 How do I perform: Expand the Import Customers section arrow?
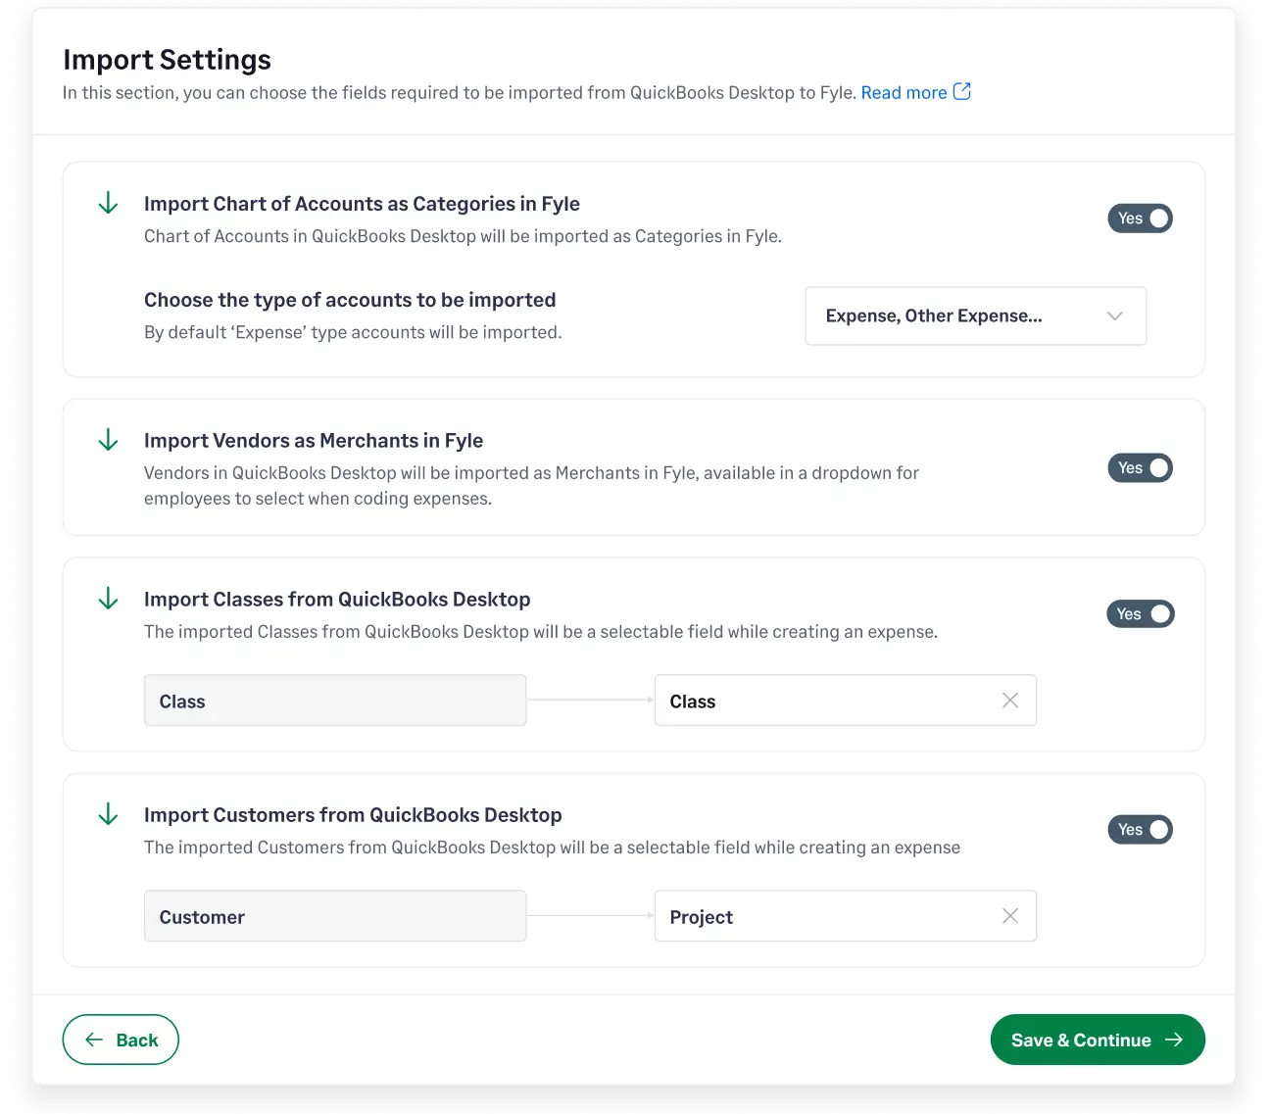[108, 814]
